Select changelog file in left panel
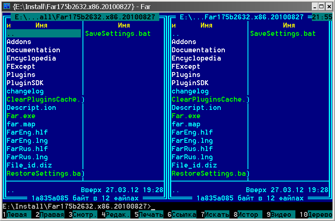335x221 pixels. 25,91
